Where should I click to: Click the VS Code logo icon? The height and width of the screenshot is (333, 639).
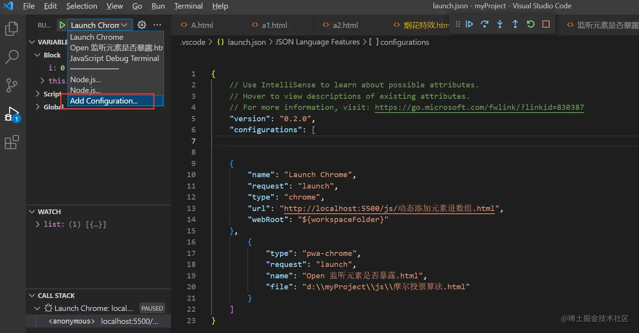pyautogui.click(x=8, y=6)
